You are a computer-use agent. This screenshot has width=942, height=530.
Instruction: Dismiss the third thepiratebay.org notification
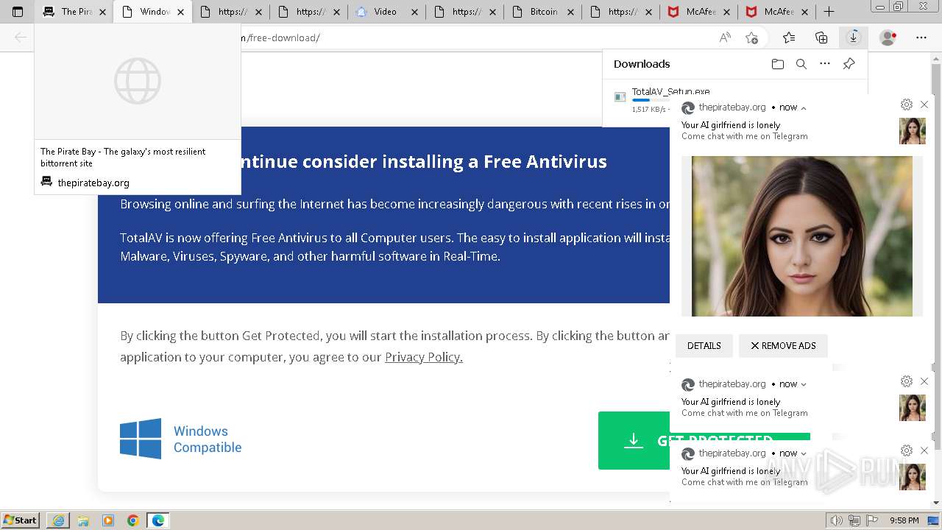pos(924,451)
